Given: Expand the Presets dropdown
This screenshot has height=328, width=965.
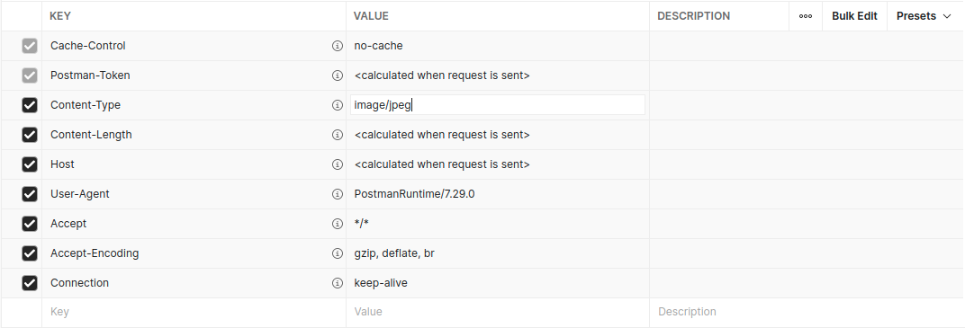Looking at the screenshot, I should click(x=924, y=16).
